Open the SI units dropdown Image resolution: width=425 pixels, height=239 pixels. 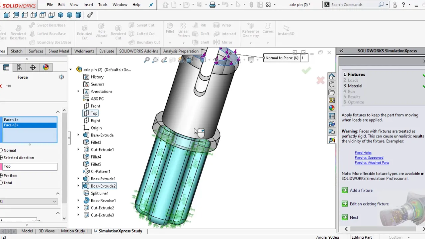(29, 201)
